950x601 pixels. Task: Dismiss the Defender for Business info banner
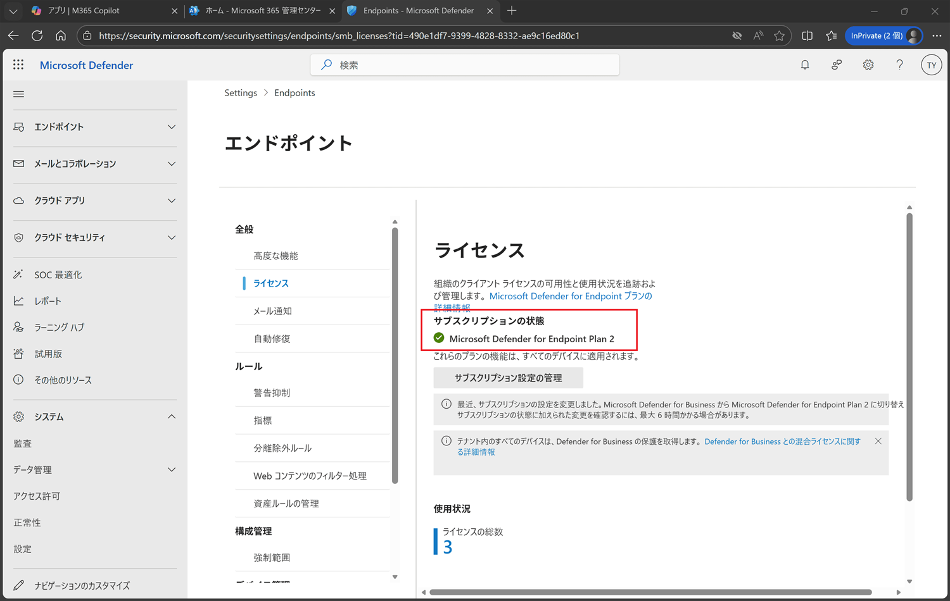[878, 441]
